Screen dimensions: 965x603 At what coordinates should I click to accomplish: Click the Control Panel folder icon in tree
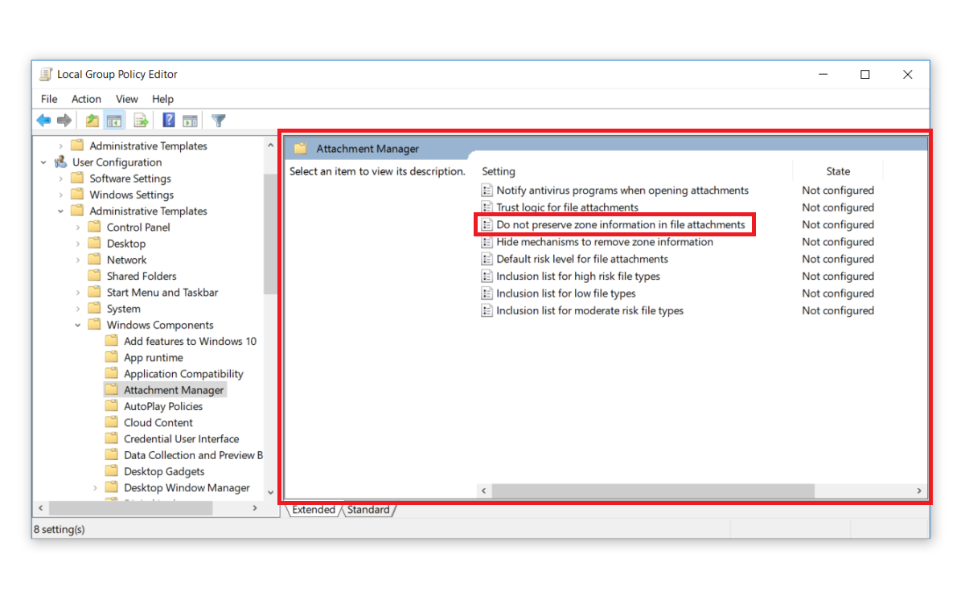(94, 228)
